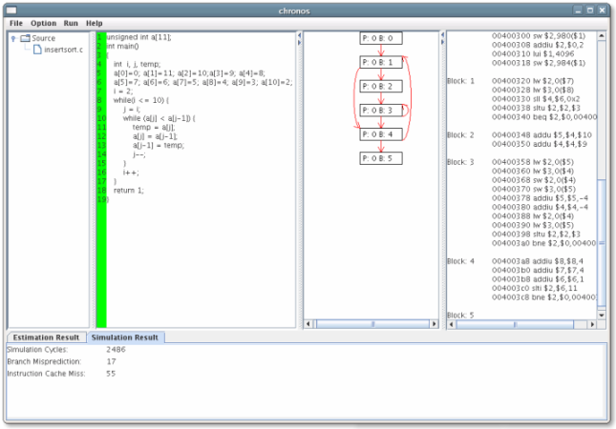Click Branch Misprediction value 17
The height and width of the screenshot is (429, 616).
pos(111,362)
